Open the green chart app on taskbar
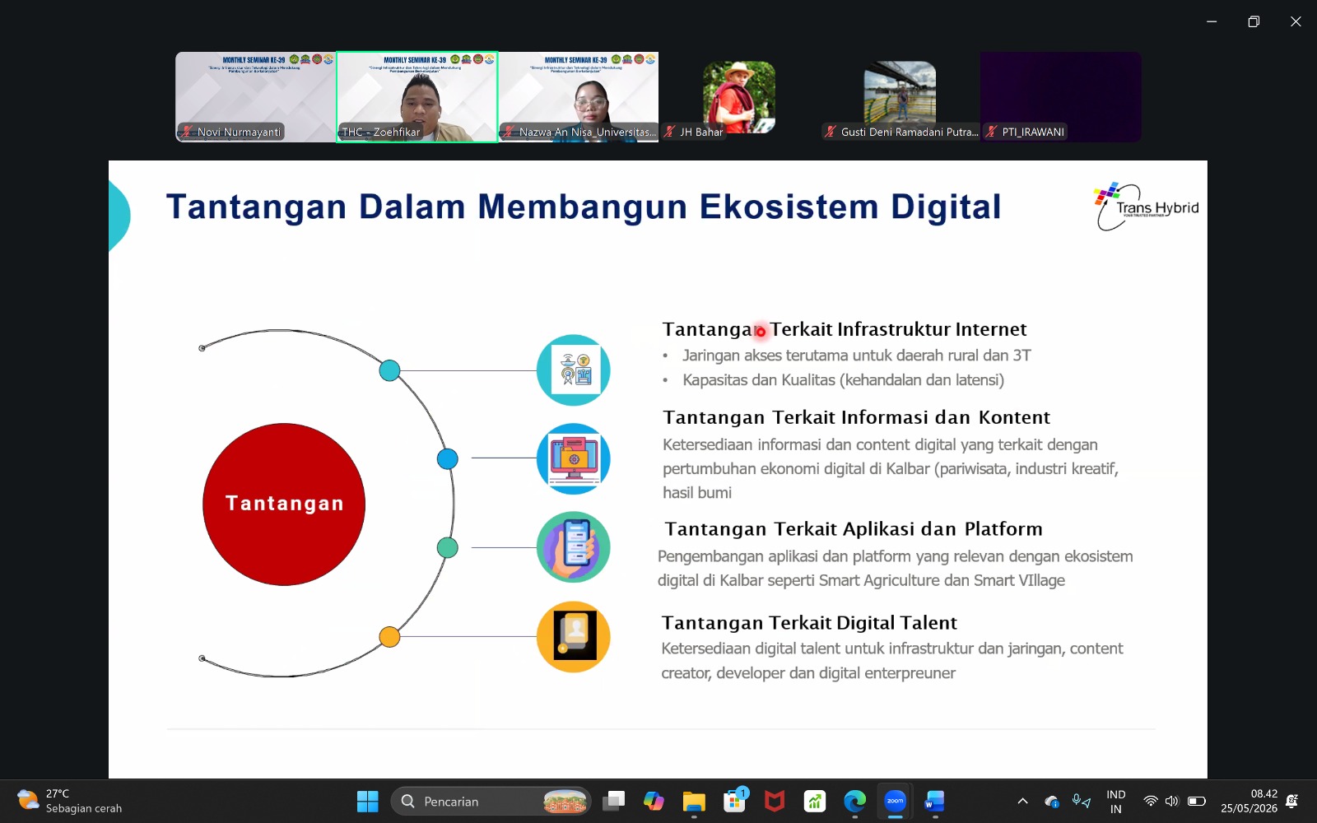Viewport: 1317px width, 823px height. pos(815,801)
